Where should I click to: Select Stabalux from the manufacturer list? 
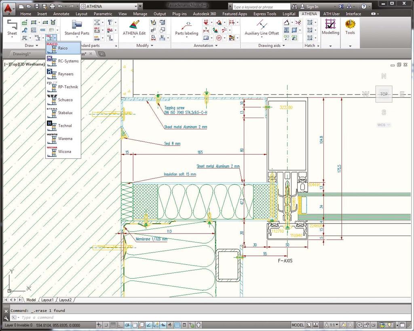[63, 113]
